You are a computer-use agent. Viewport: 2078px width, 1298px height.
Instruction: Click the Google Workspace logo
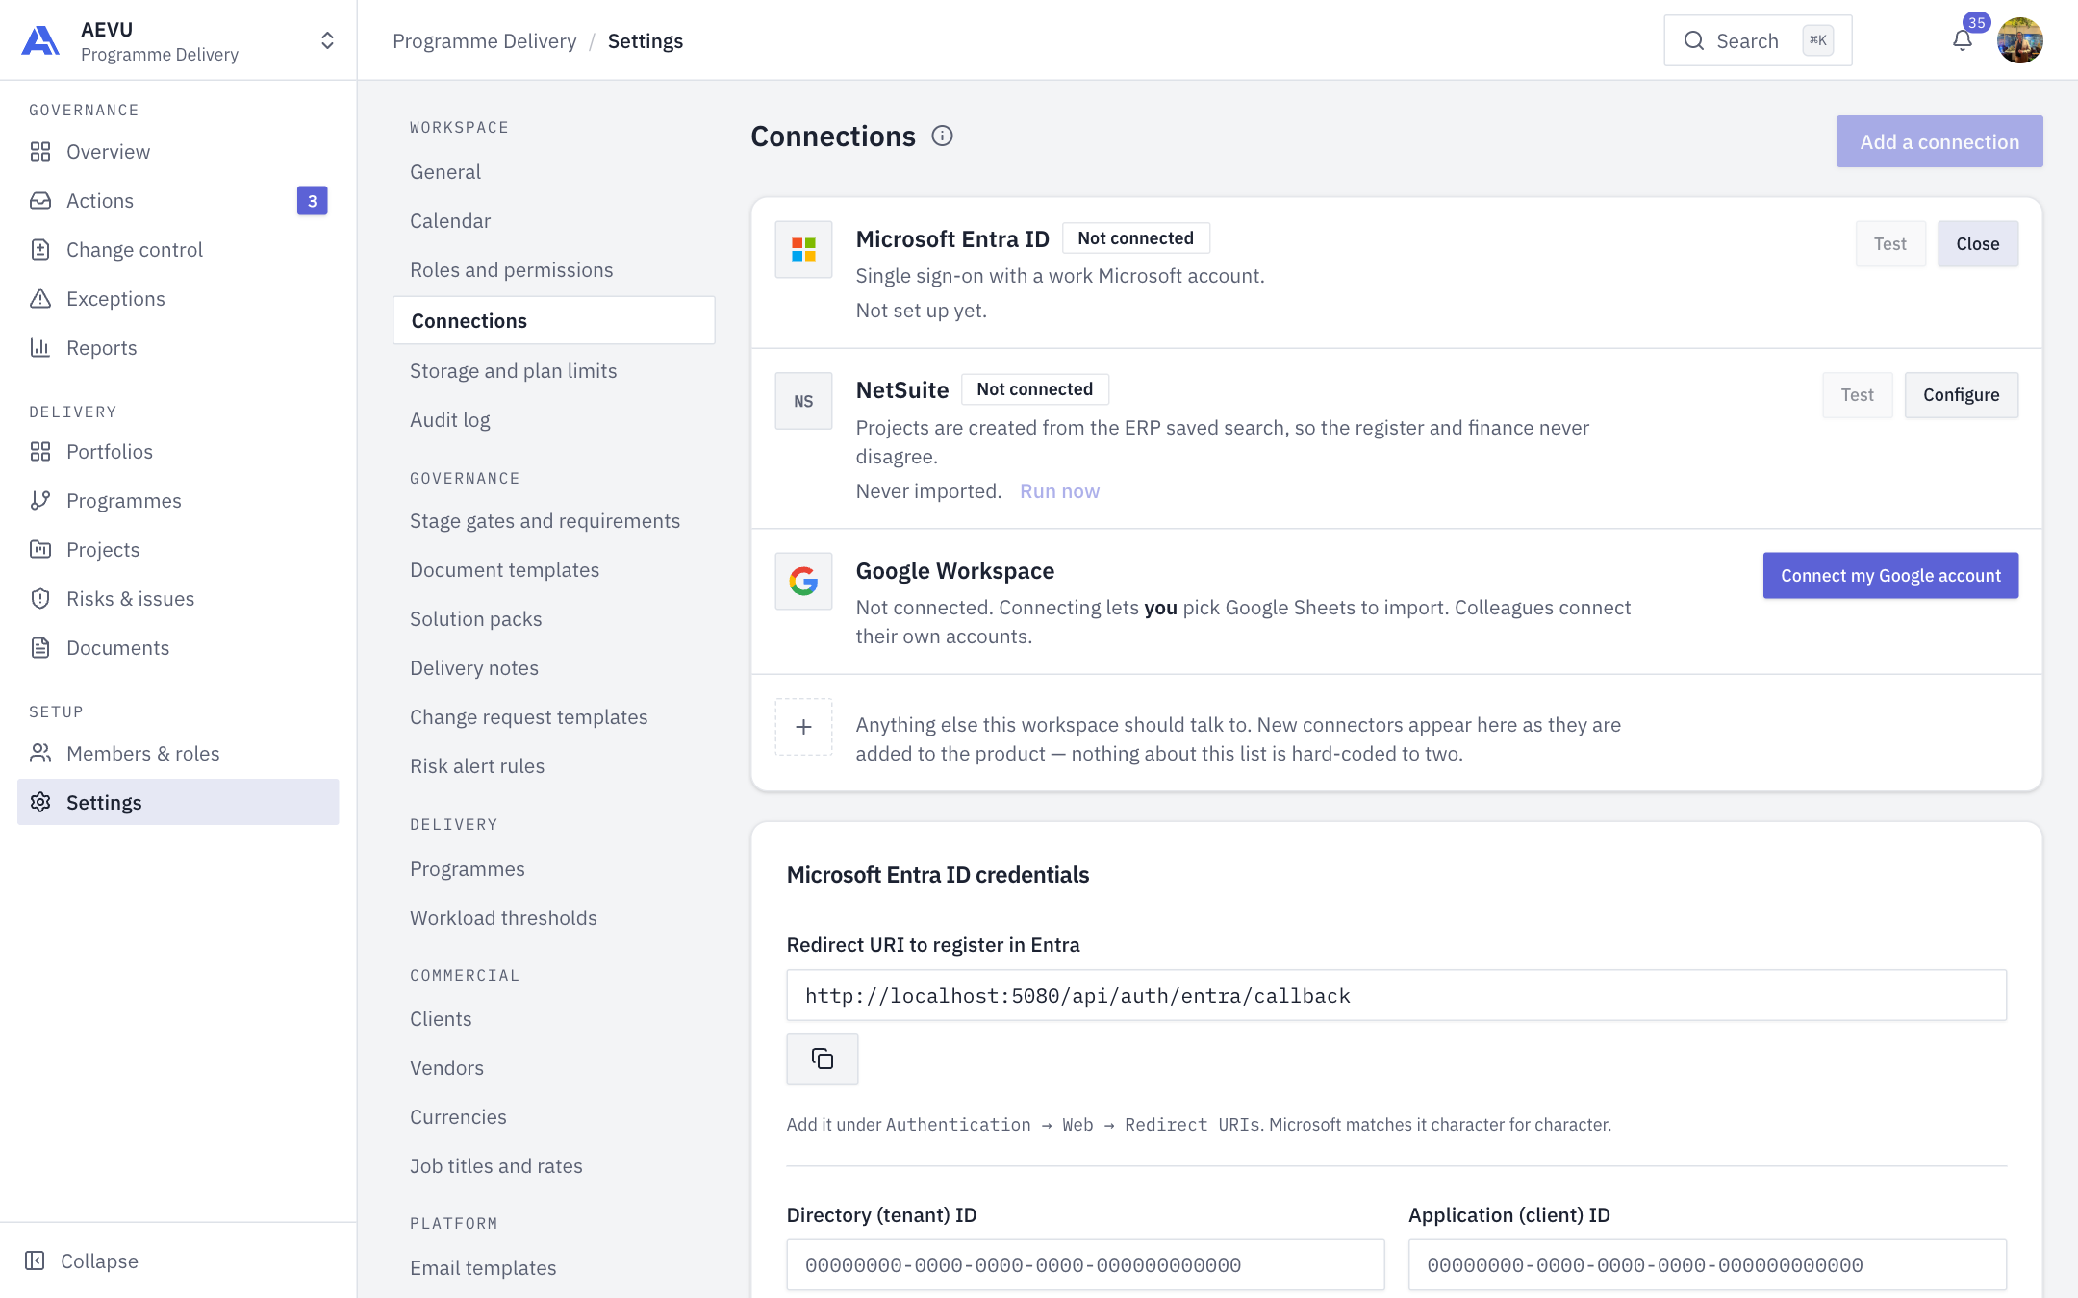[804, 581]
